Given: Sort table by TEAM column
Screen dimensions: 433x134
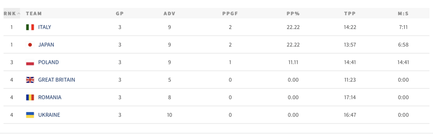Looking at the screenshot, I should [x=34, y=14].
